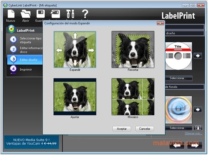208x155 pixels.
Task: Open the Obtener más link
Action: pyautogui.click(x=194, y=133)
